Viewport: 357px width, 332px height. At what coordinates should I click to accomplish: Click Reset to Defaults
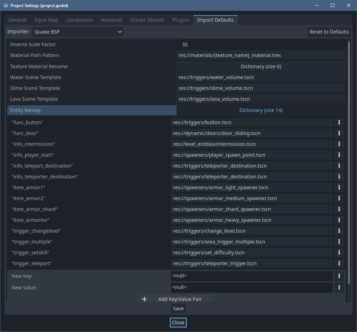click(x=329, y=32)
